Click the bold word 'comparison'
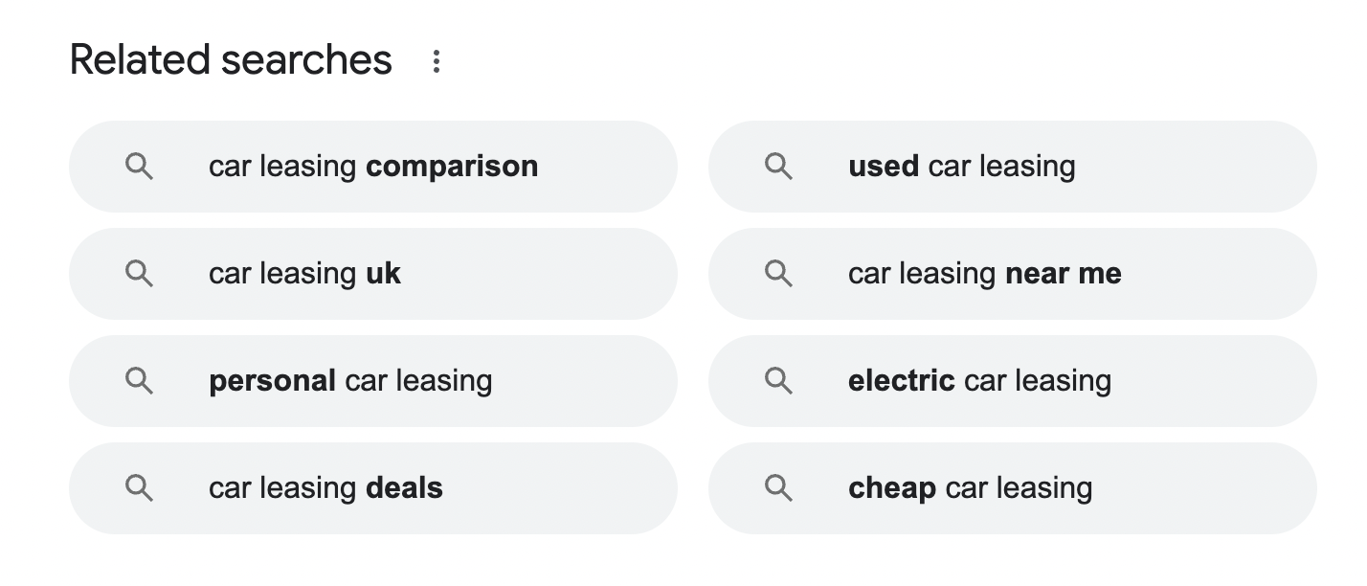This screenshot has height=586, width=1367. coord(452,167)
